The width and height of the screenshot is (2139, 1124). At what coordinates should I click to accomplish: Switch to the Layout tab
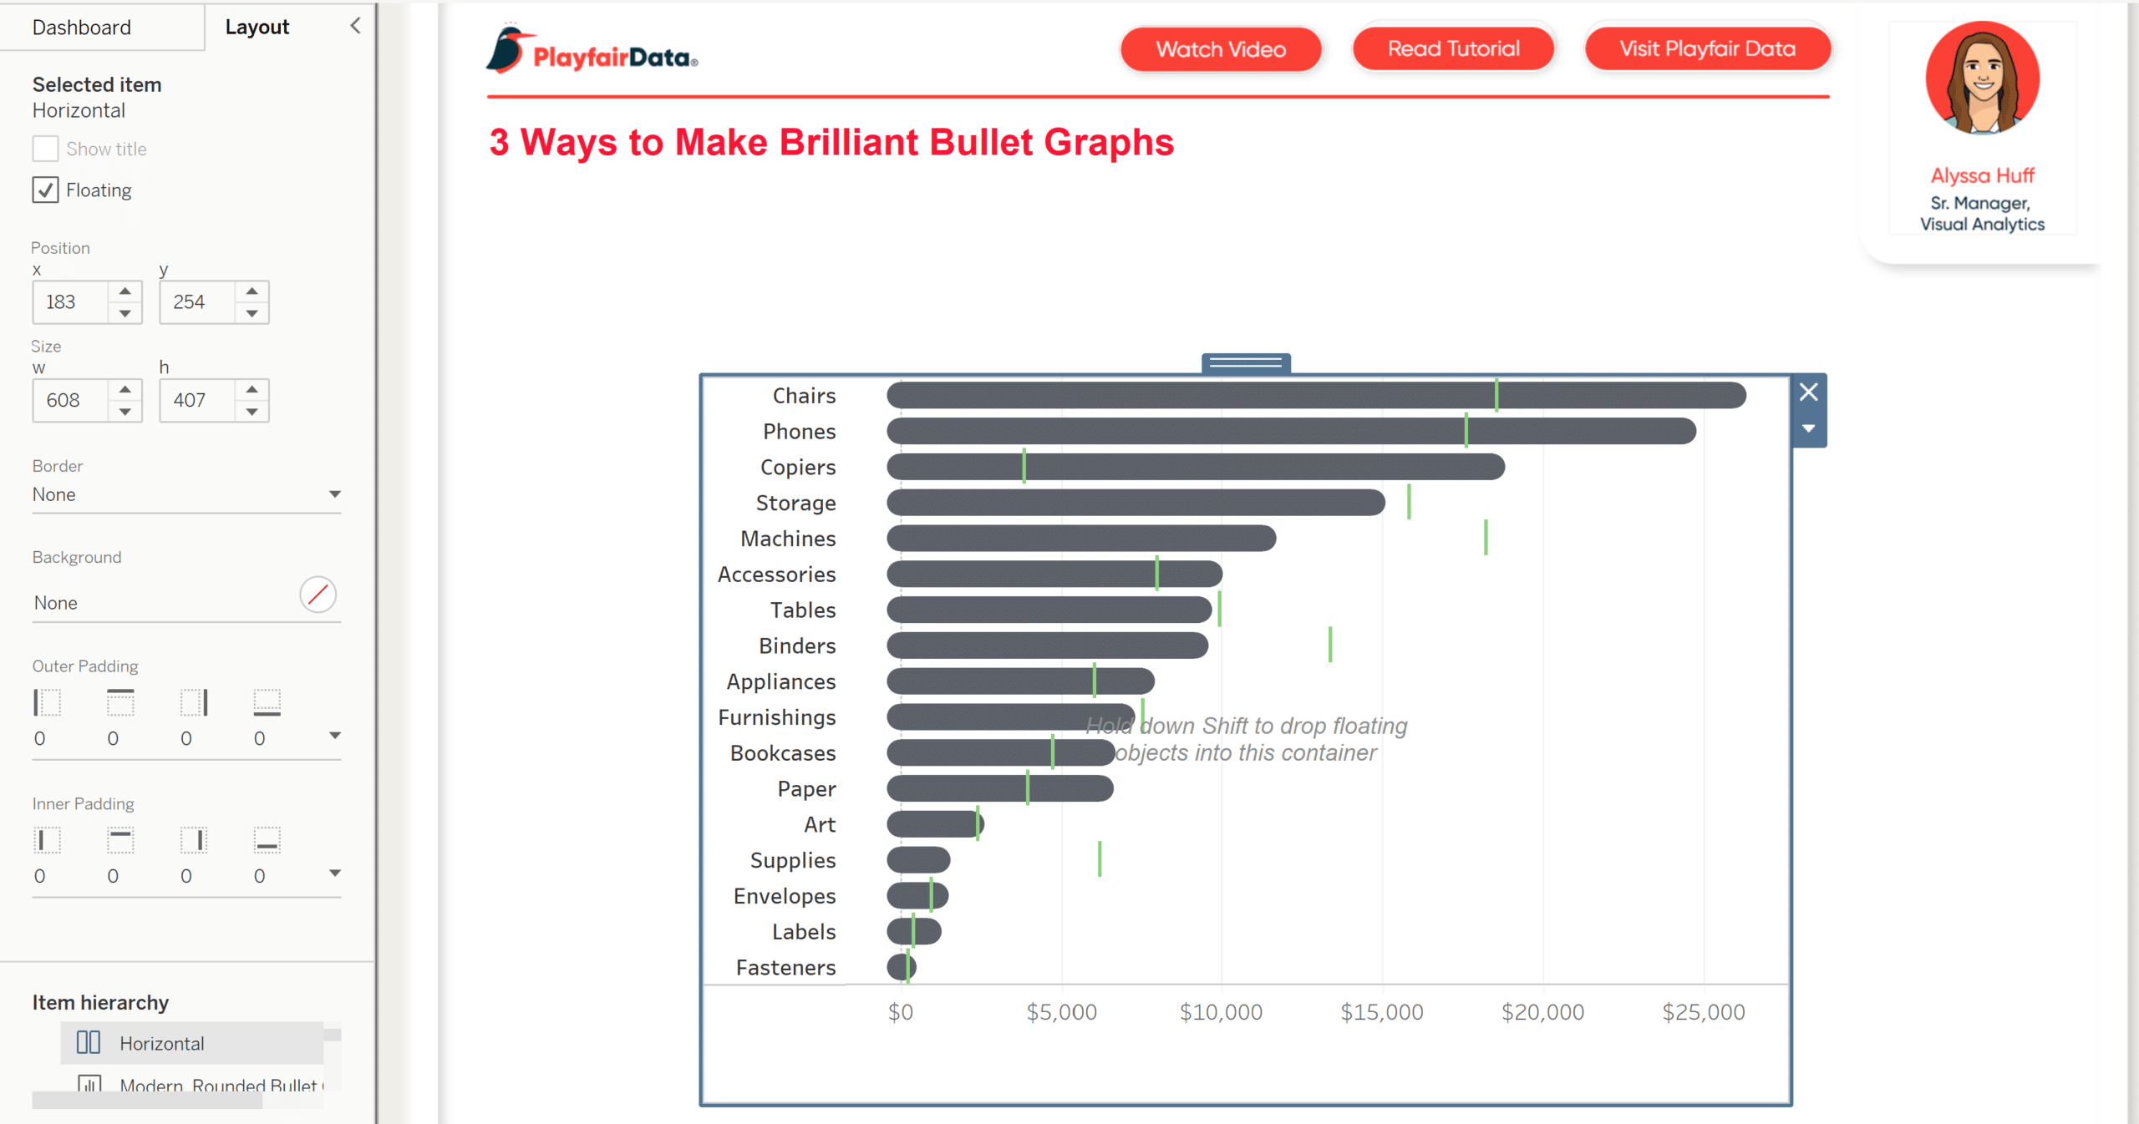pyautogui.click(x=255, y=25)
